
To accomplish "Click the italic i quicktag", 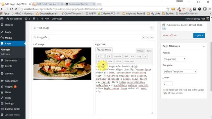I will click(x=103, y=56).
